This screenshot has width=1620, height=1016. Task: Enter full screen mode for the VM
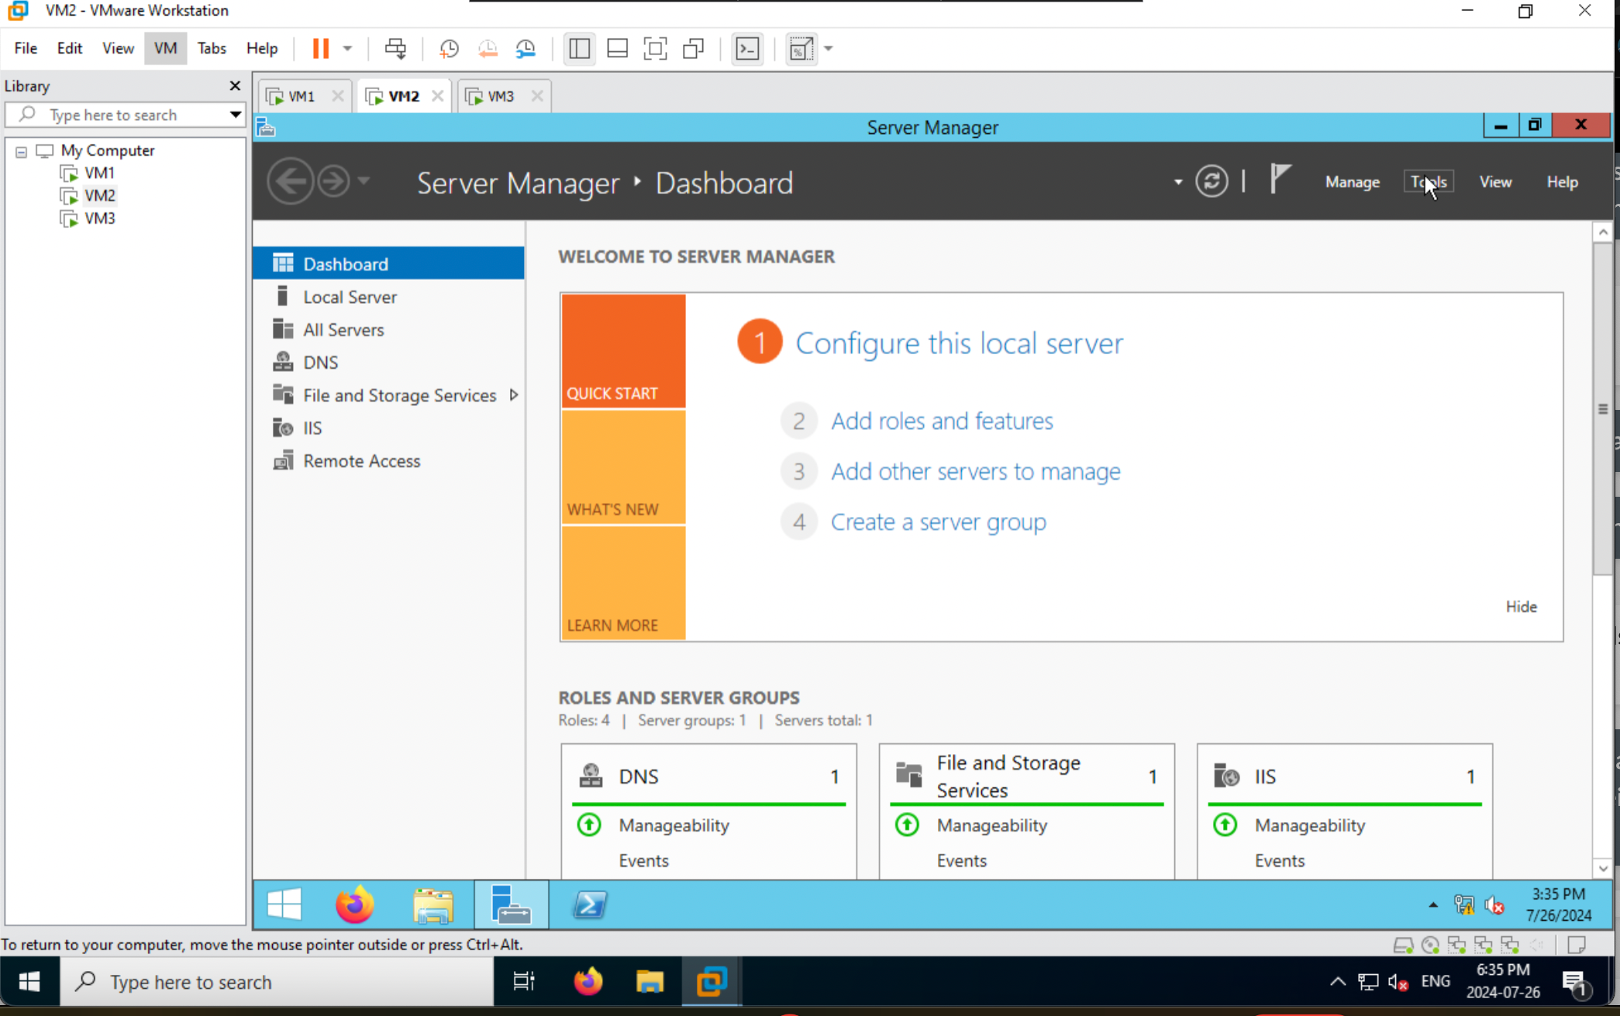point(655,48)
